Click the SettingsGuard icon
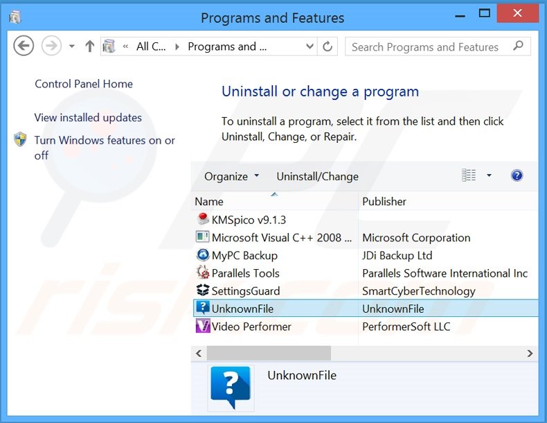The height and width of the screenshot is (423, 547). [x=203, y=291]
